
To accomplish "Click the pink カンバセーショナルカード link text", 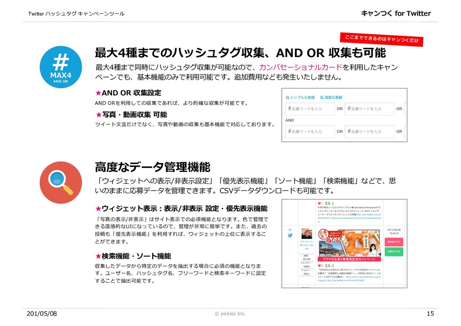I will (x=300, y=68).
